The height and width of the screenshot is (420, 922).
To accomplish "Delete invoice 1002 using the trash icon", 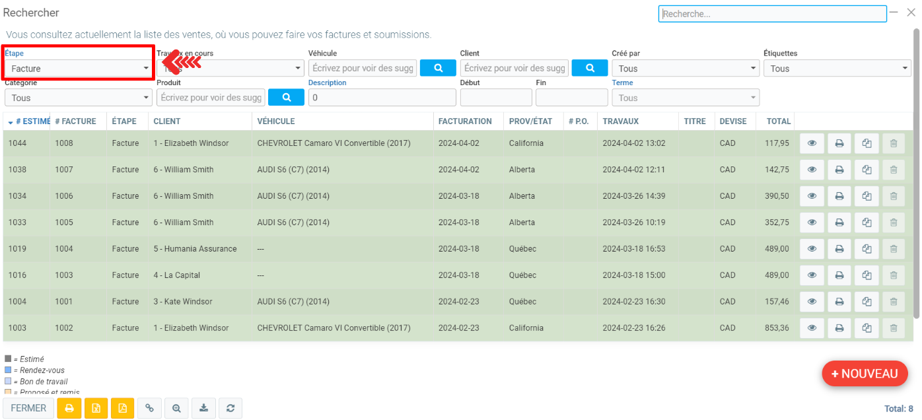I will click(894, 328).
